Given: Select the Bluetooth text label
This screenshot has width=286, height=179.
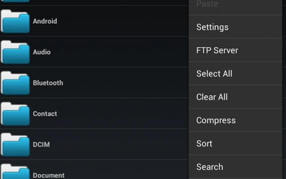Looking at the screenshot, I should pos(48,83).
